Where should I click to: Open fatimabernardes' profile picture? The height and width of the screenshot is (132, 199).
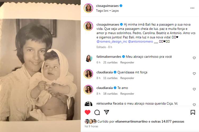pyautogui.click(x=88, y=58)
